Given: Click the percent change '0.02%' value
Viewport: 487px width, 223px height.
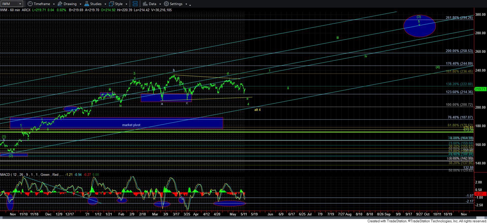Looking at the screenshot, I should tap(61, 10).
